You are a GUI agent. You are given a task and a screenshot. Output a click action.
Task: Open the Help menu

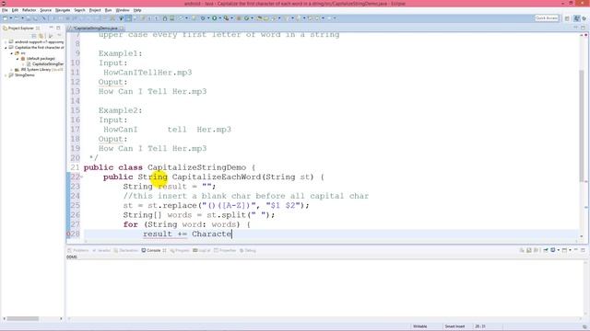137,10
